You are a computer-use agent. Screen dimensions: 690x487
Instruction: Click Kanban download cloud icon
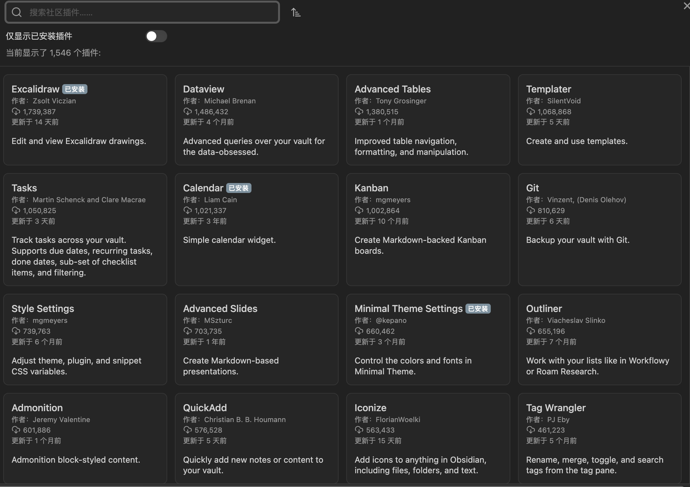click(x=359, y=211)
